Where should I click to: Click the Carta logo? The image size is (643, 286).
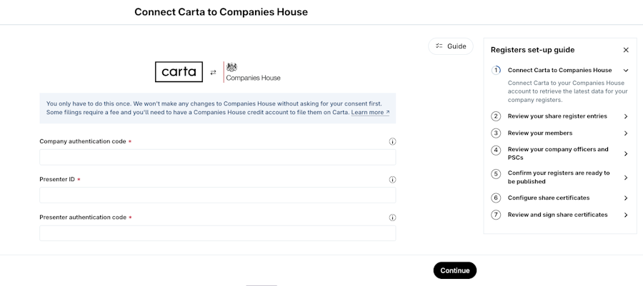(179, 72)
